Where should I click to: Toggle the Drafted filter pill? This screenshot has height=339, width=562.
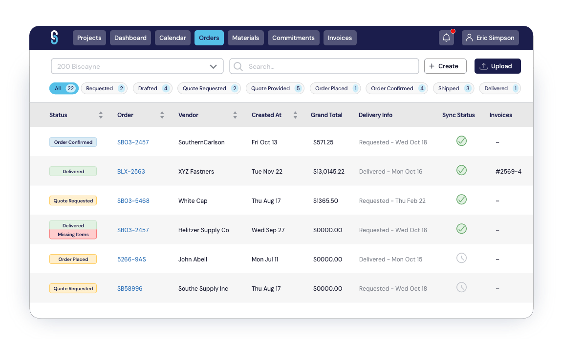(x=152, y=88)
